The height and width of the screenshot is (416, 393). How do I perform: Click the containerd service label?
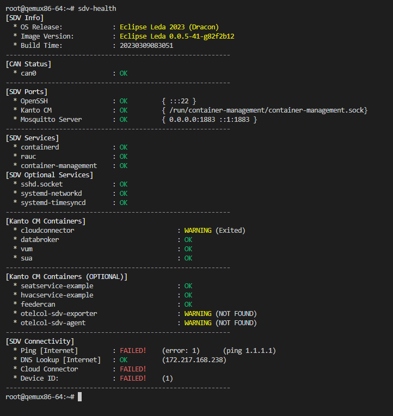pos(40,147)
